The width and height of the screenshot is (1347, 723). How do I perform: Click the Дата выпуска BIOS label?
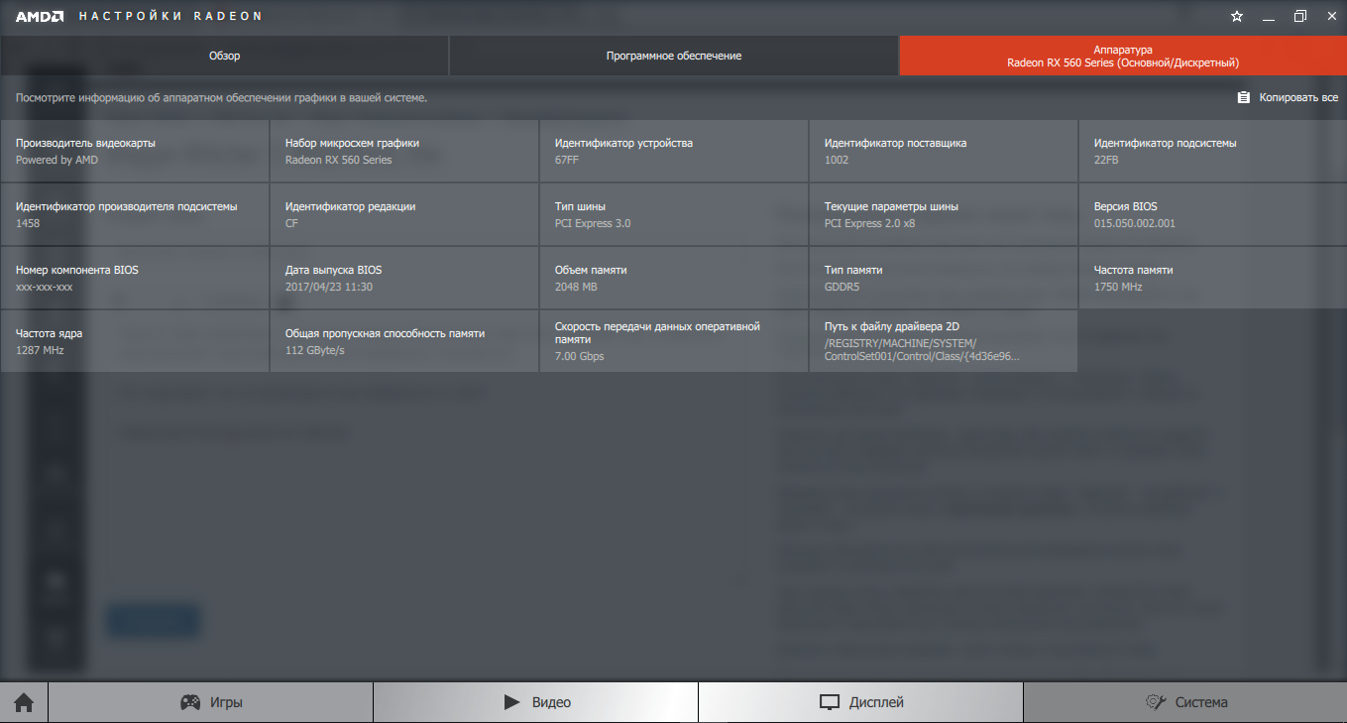coord(333,270)
